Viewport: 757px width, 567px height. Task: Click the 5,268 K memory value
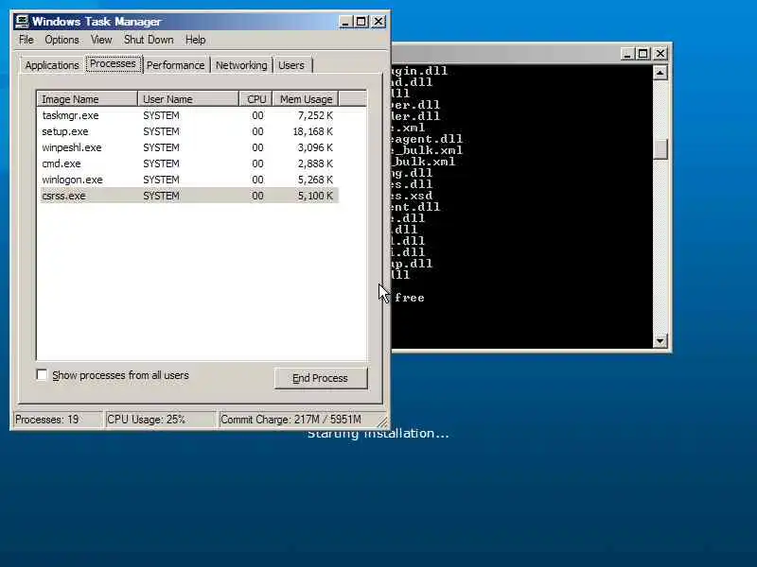[x=315, y=180]
